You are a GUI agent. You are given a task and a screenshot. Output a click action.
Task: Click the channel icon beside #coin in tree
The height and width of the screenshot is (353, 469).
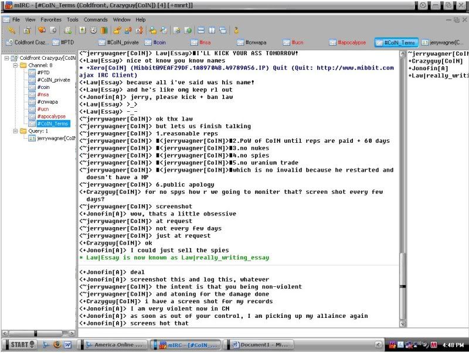tap(32, 87)
